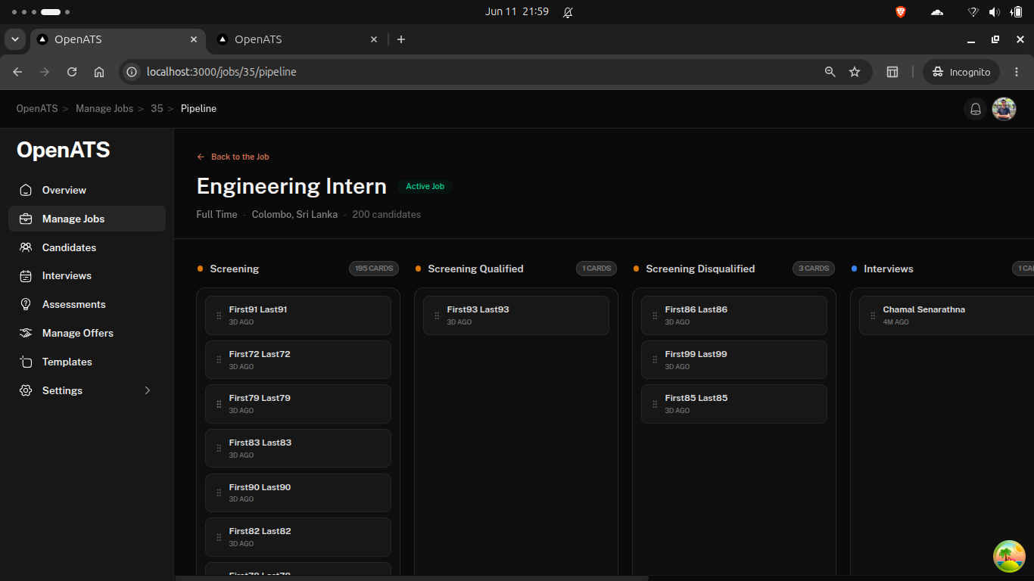Click the Incognito button in the toolbar
This screenshot has height=581, width=1034.
[961, 72]
